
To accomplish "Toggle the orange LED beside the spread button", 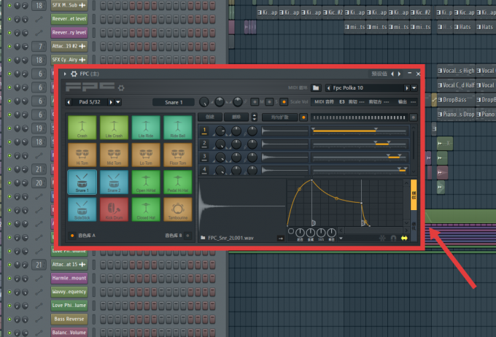I will pos(303,117).
